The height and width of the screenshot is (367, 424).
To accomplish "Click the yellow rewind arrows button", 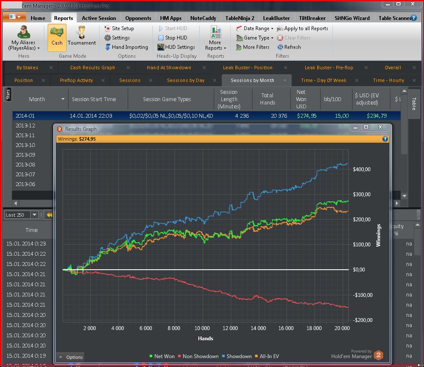I will click(49, 215).
